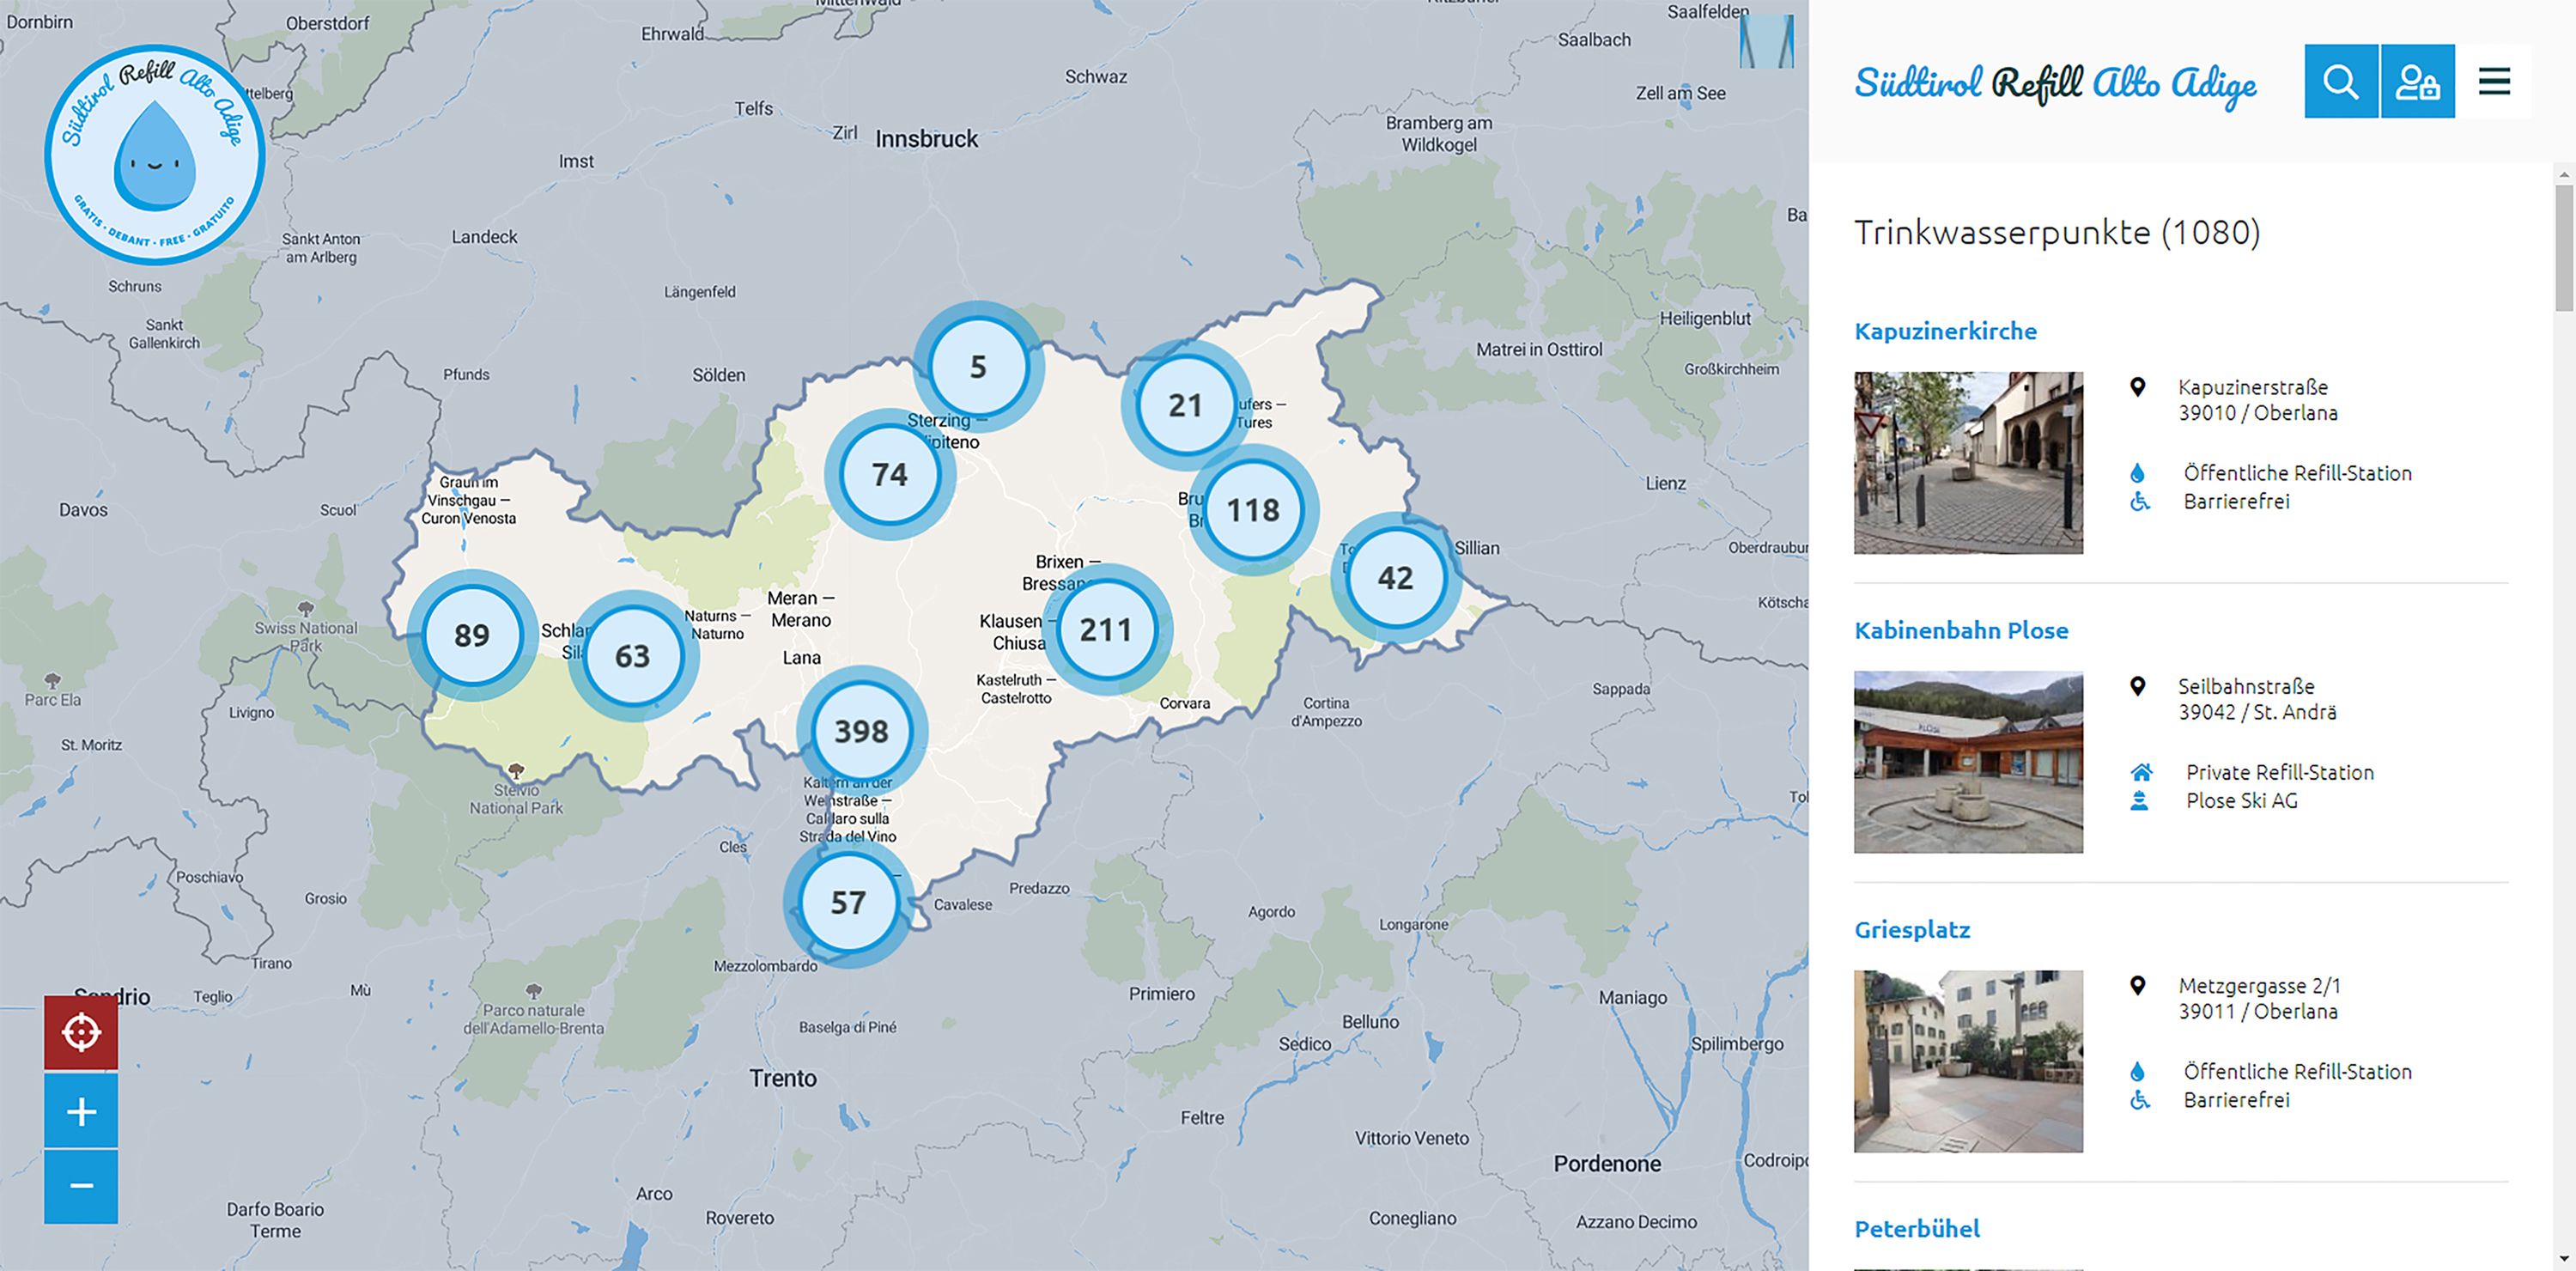Open map cluster marker 211
This screenshot has height=1271, width=2576.
tap(1106, 630)
